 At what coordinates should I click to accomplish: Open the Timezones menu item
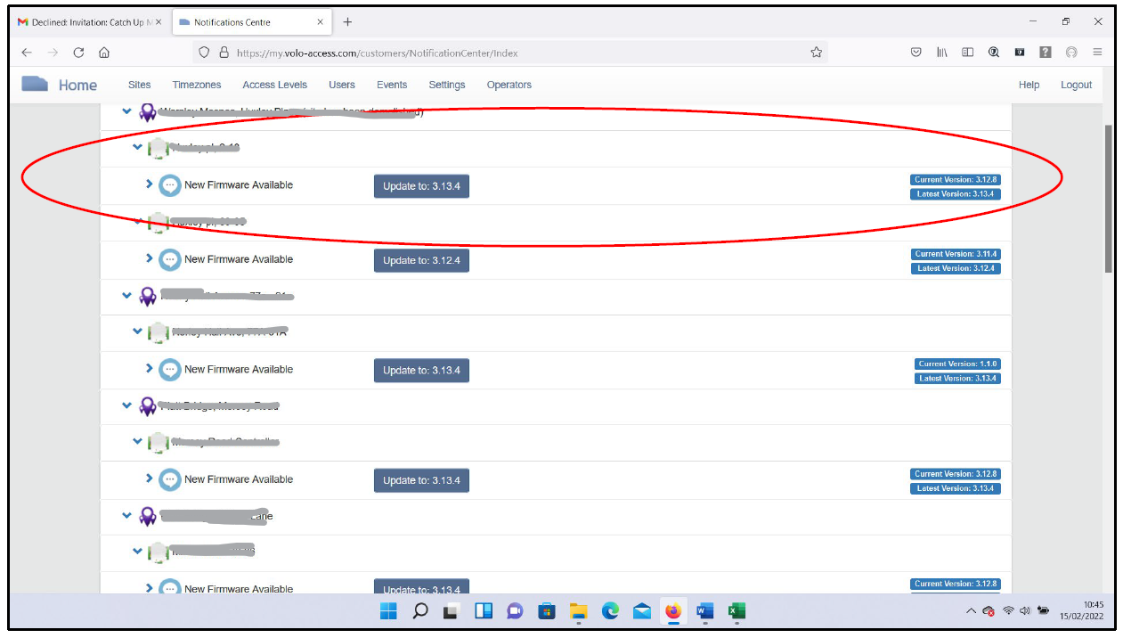point(197,85)
